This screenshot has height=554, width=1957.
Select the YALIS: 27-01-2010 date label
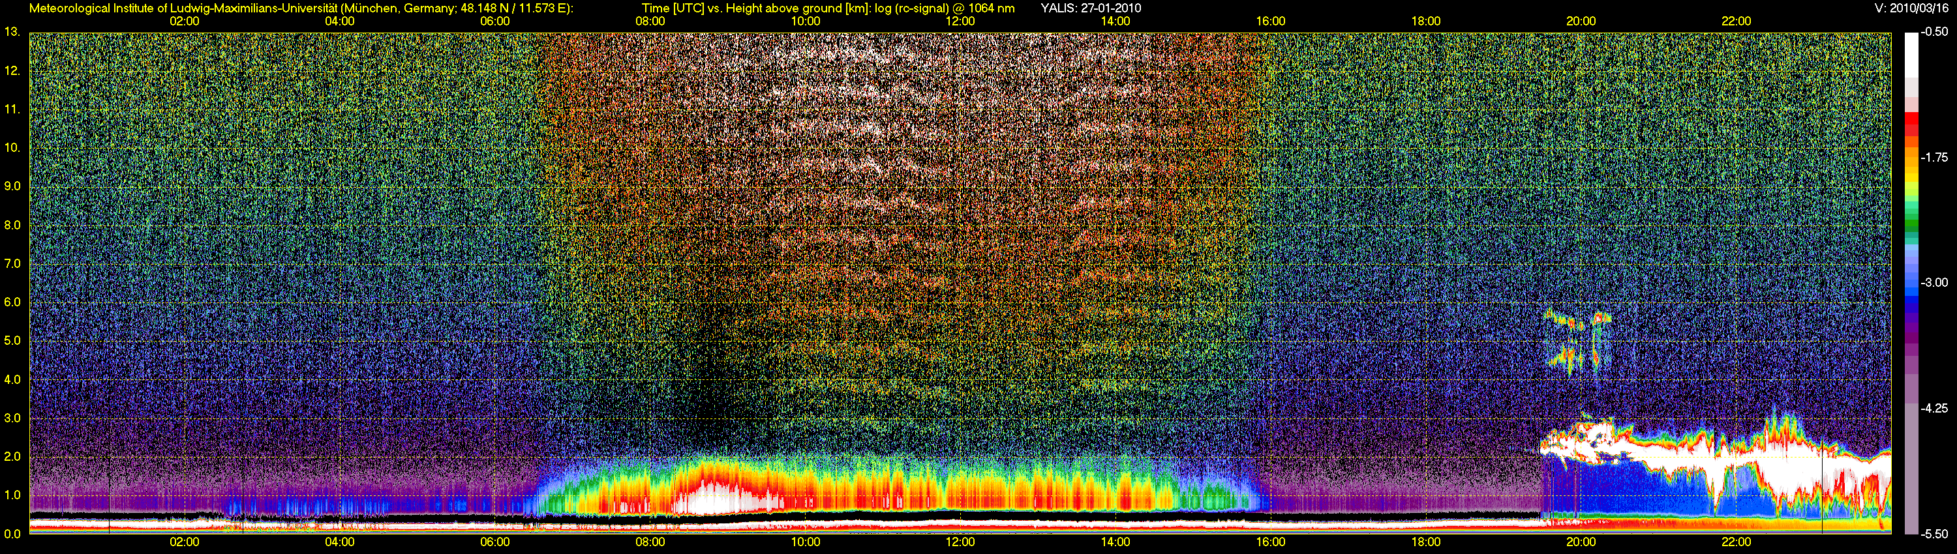click(x=1090, y=8)
